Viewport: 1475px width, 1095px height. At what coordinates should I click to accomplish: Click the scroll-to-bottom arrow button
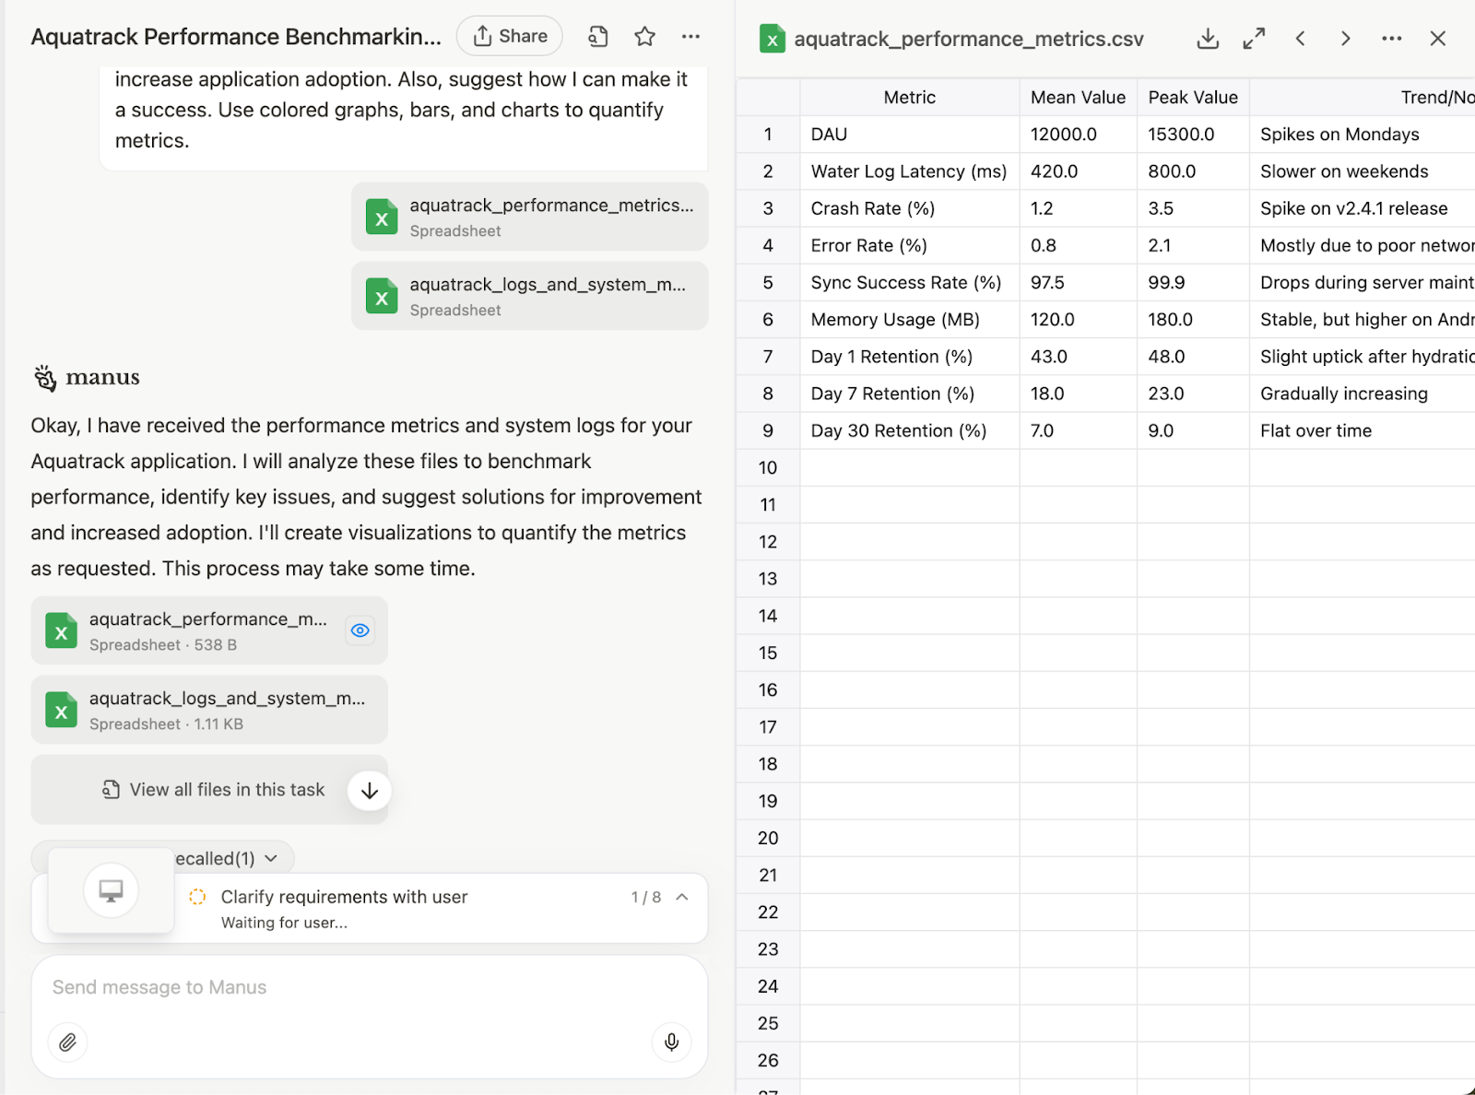click(x=370, y=791)
